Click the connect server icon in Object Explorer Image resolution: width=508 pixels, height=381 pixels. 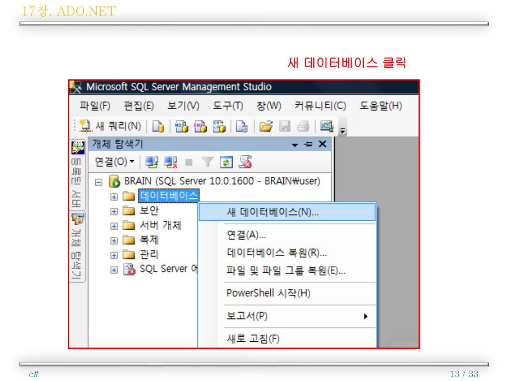tap(152, 162)
